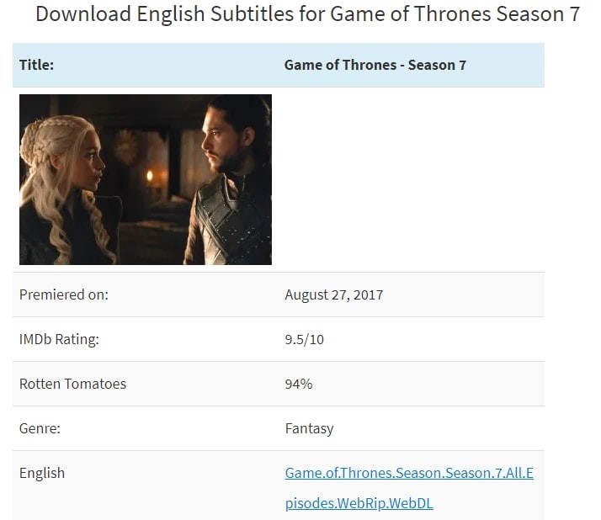Select the "Title:" label in the header row

tap(36, 65)
